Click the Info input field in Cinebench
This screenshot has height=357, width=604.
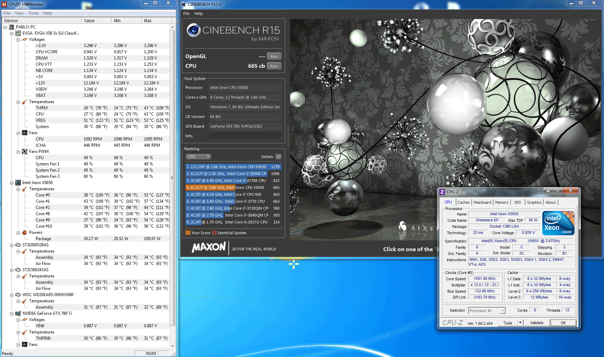point(245,136)
